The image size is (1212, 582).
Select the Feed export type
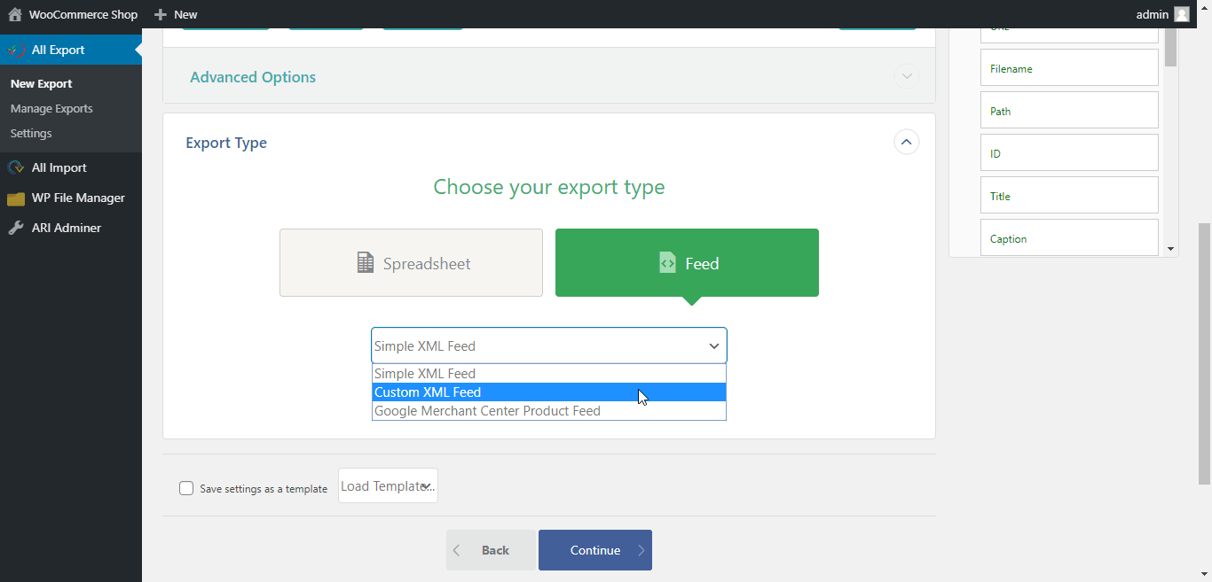687,262
